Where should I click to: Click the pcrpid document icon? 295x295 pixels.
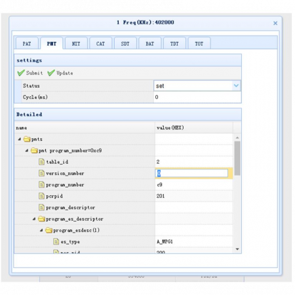tap(41, 196)
